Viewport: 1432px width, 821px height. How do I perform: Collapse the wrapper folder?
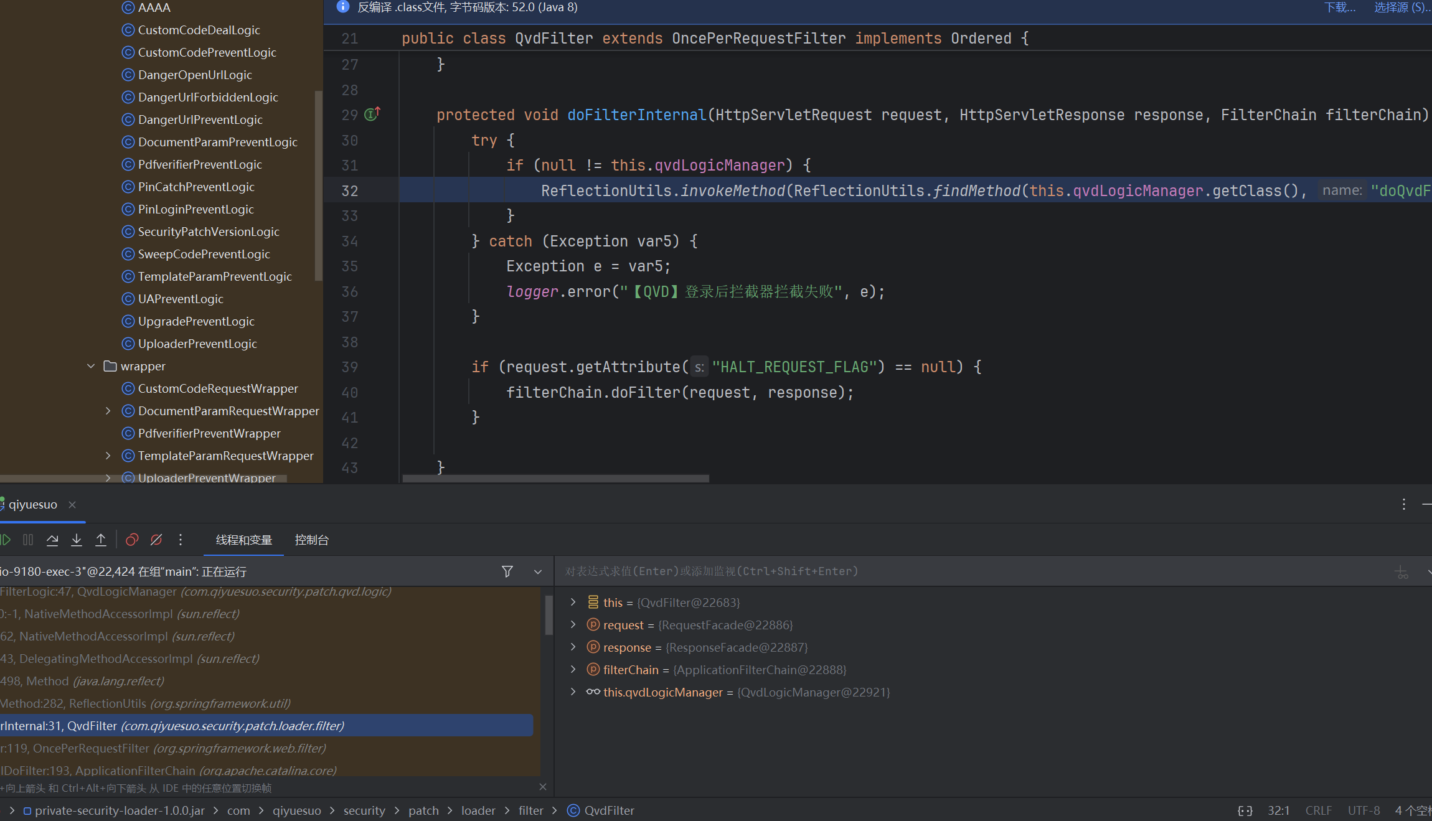(x=91, y=366)
